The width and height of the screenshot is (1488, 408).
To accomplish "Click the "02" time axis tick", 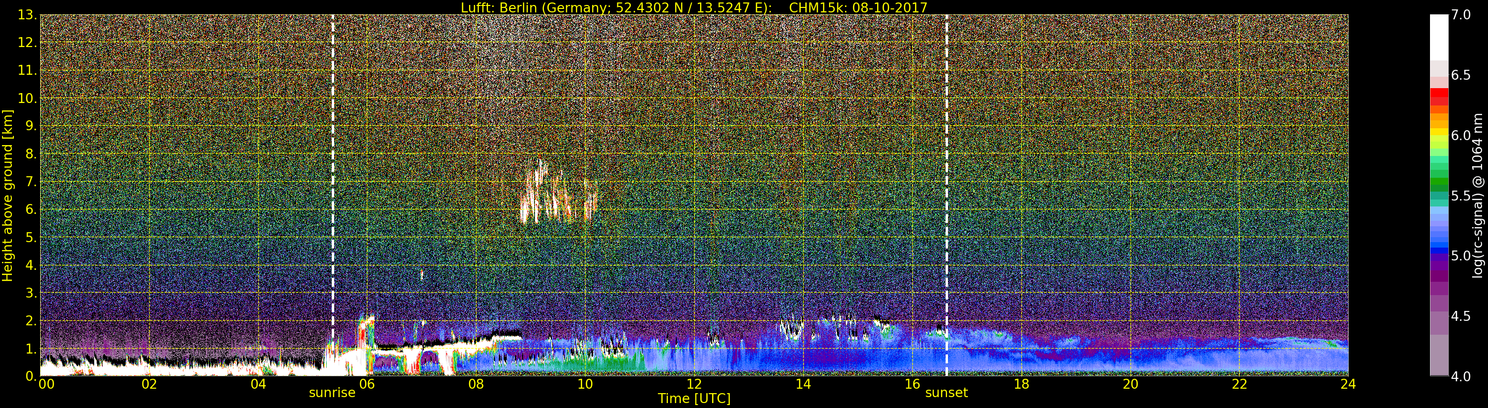I will click(x=149, y=384).
